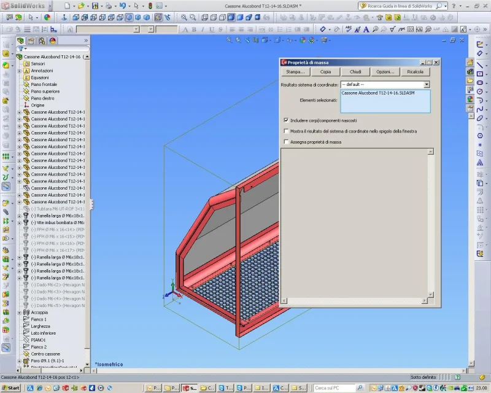This screenshot has height=393, width=491.
Task: Select the Sensori tree item
Action: (38, 64)
